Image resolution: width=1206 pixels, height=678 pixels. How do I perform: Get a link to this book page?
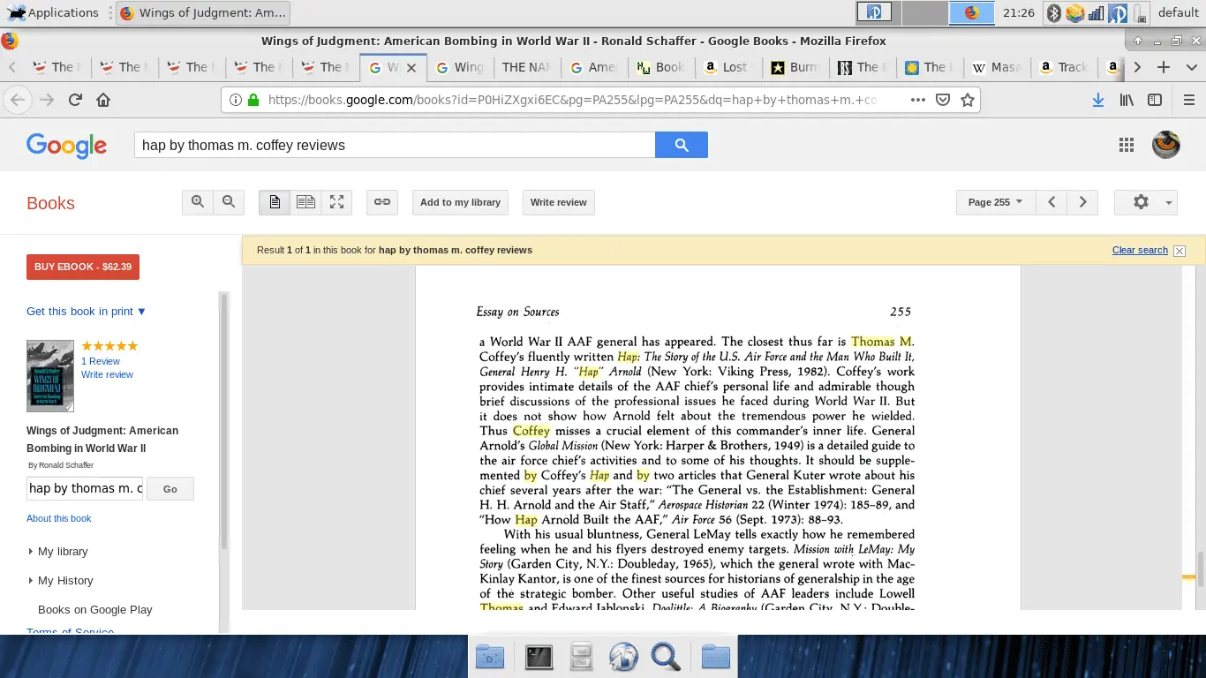click(x=382, y=202)
